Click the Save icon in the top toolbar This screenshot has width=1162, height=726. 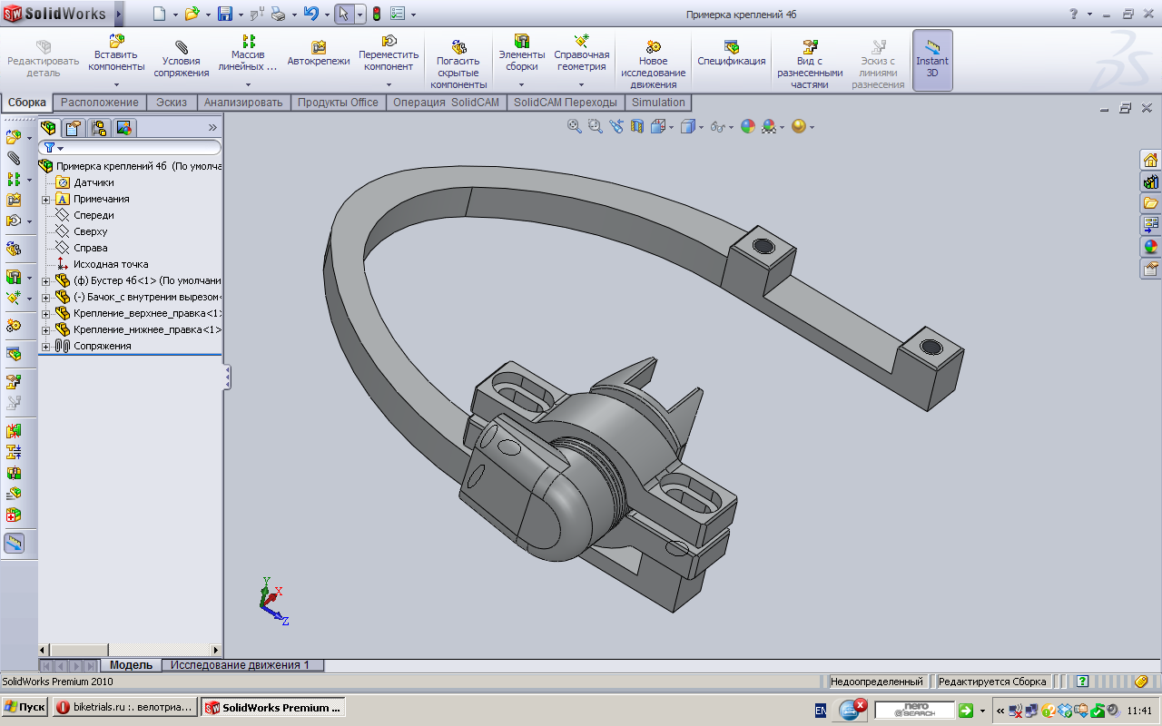[224, 14]
